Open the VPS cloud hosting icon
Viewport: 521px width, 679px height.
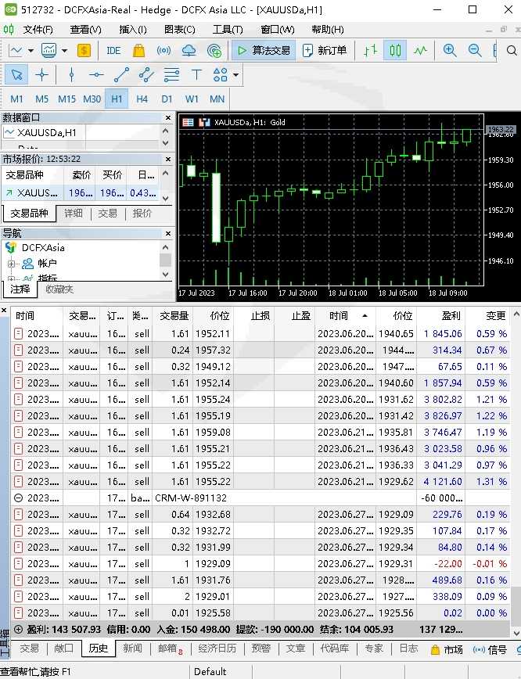(189, 51)
